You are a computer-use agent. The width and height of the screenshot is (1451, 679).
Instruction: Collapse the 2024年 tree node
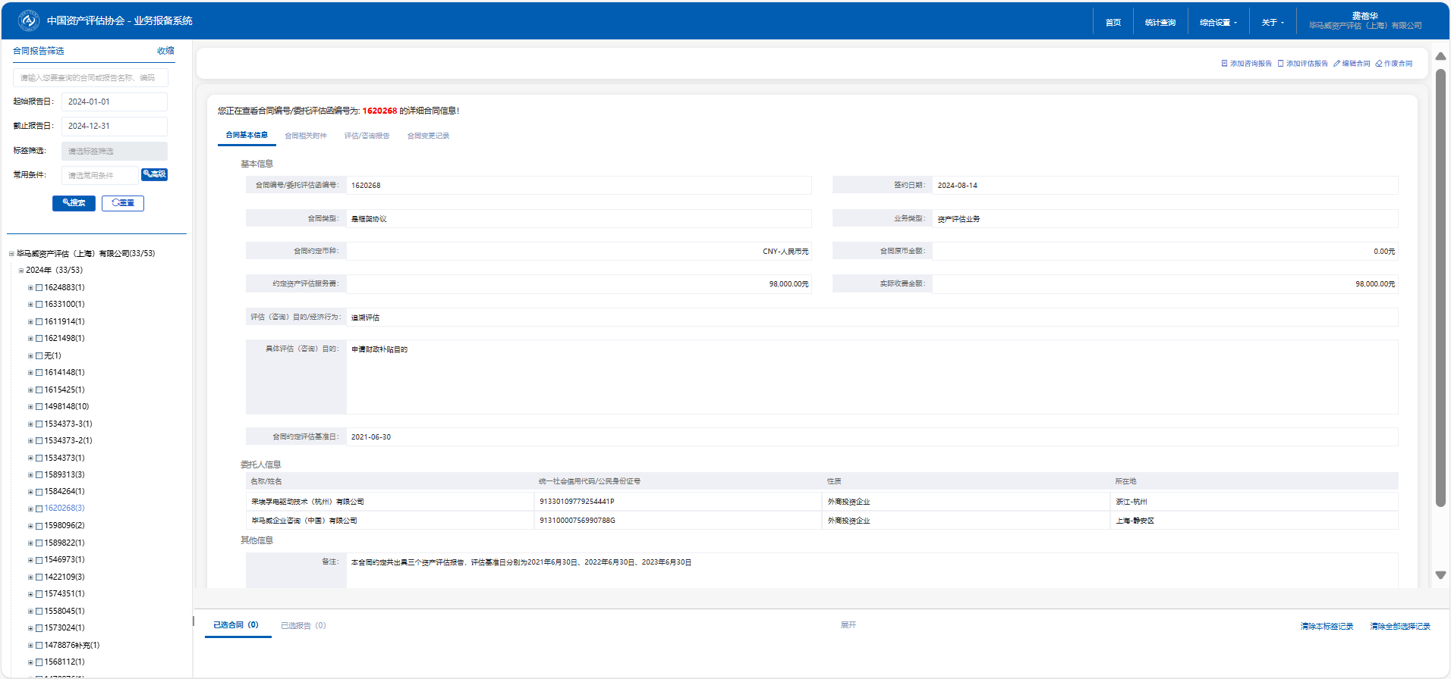[x=21, y=271]
